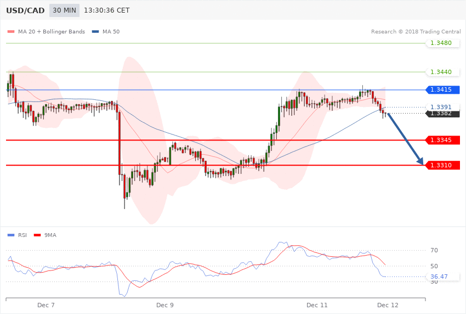
Task: Click the 1.3480 resistance price tag
Action: point(443,43)
